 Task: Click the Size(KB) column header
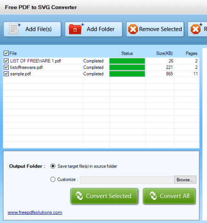(x=164, y=53)
